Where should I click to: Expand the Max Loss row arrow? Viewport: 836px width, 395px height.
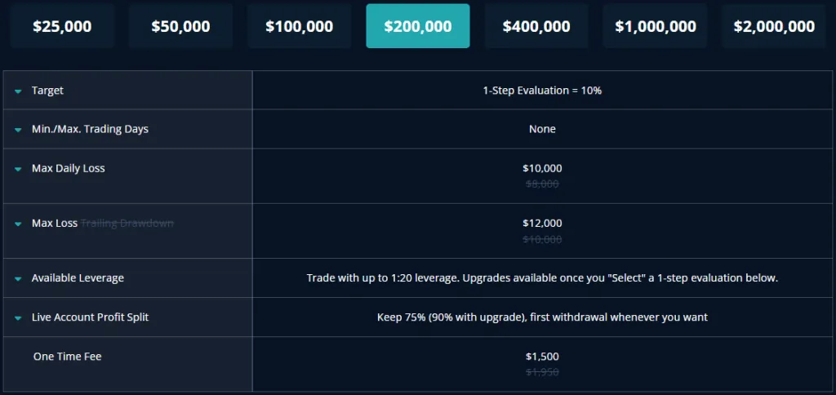[x=18, y=224]
